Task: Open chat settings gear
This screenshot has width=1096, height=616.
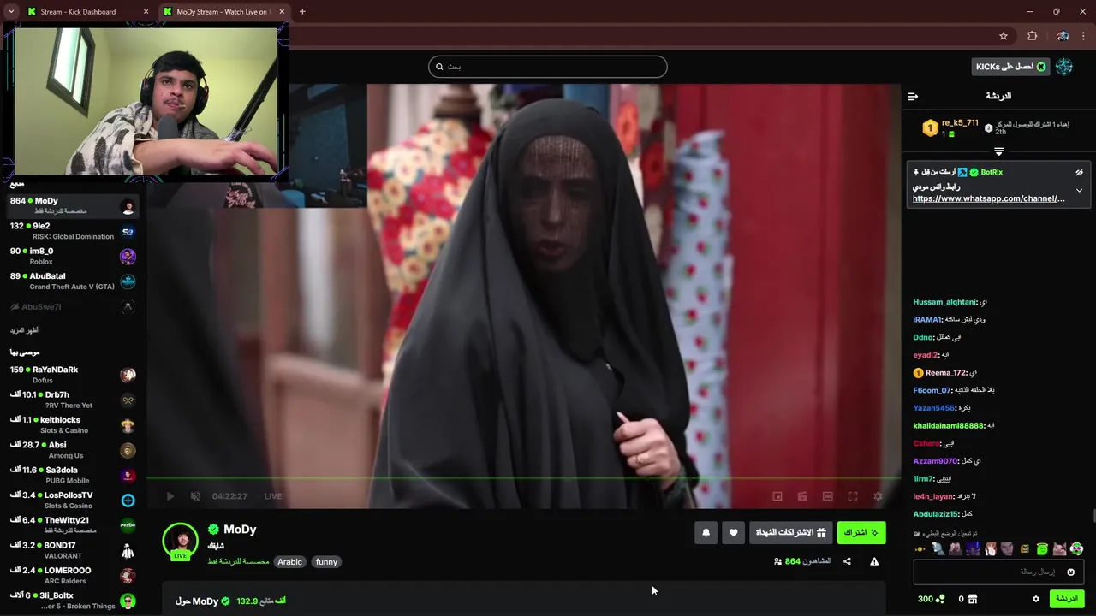Action: (1035, 599)
